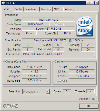Click the Threads count value 2
100x111 pixels.
point(91,91)
